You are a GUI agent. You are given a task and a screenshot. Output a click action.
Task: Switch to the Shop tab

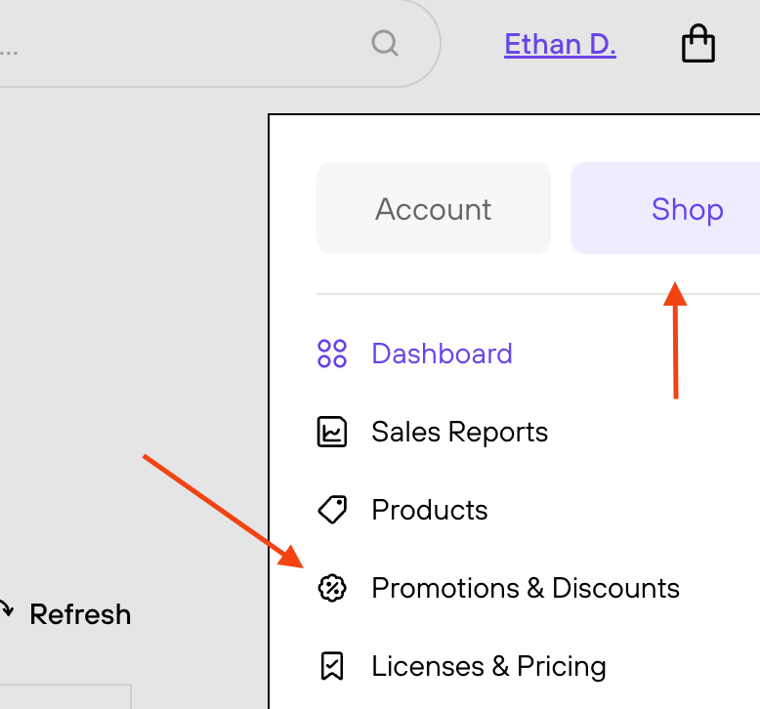point(665,208)
